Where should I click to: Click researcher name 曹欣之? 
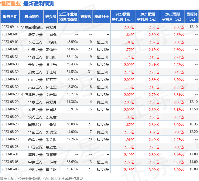51,147
